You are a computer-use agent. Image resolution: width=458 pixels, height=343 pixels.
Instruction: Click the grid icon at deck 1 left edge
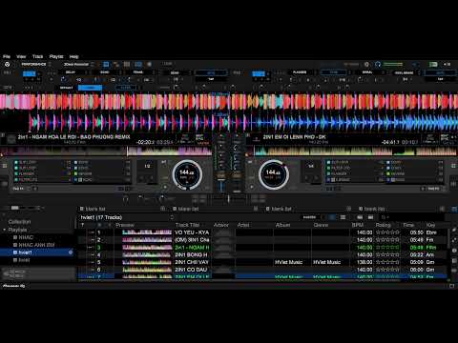[x=5, y=166]
